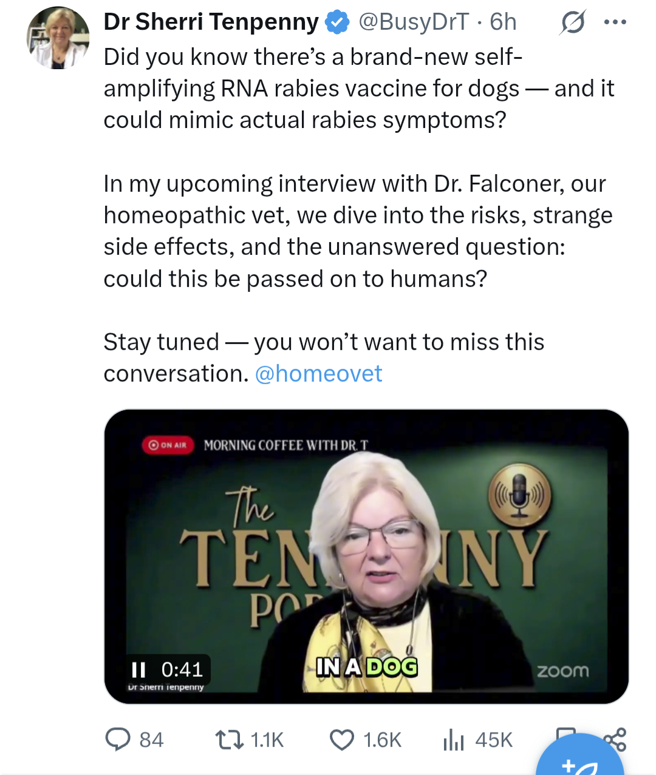The image size is (656, 775).
Task: Toggle the bookmark icon beside share
Action: tap(565, 733)
